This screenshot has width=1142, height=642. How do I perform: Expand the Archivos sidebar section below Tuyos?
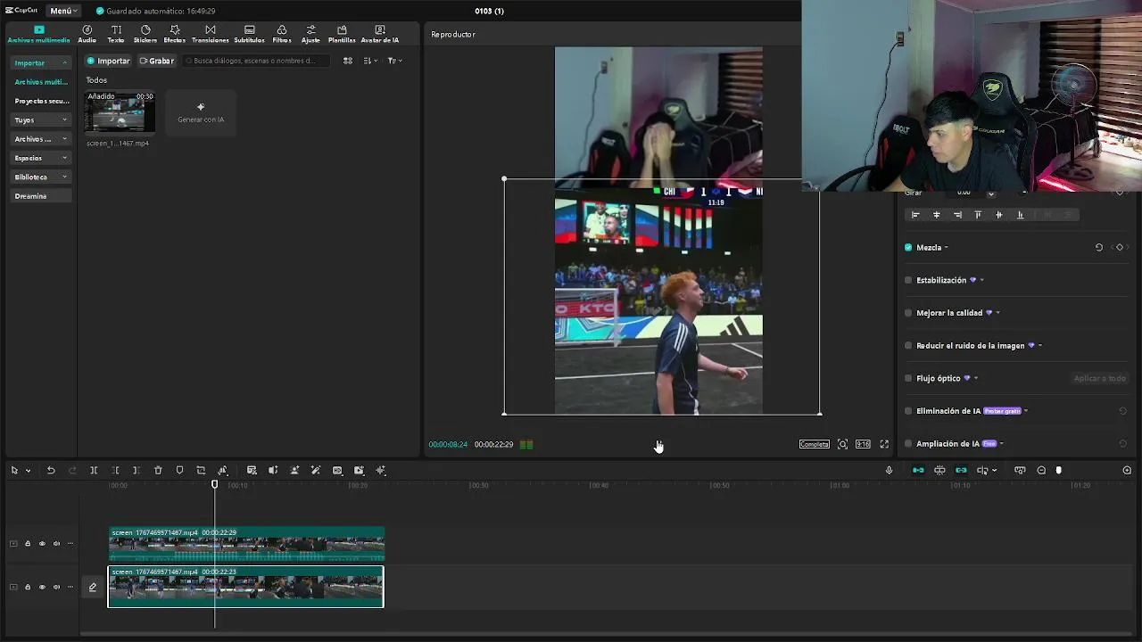pyautogui.click(x=64, y=139)
